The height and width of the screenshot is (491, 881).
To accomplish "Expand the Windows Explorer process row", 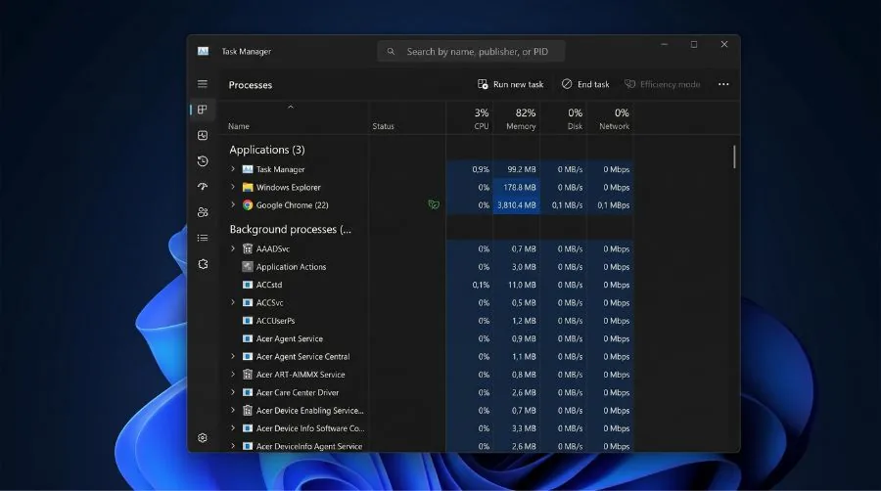I will pos(233,187).
